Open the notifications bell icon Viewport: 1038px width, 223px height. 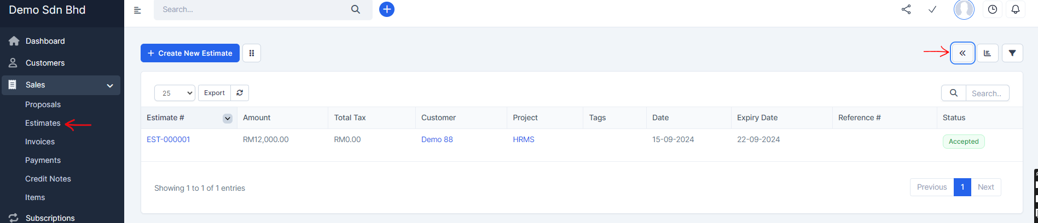(x=1015, y=9)
